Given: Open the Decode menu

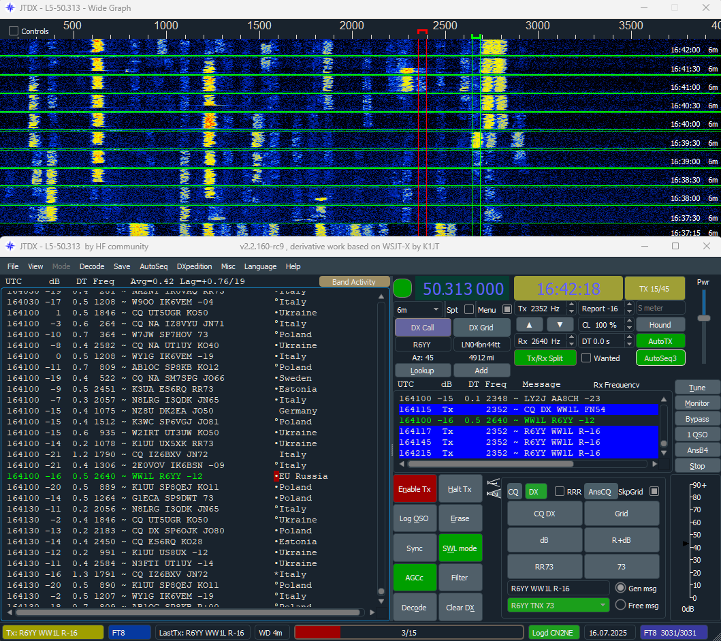Looking at the screenshot, I should [x=92, y=266].
